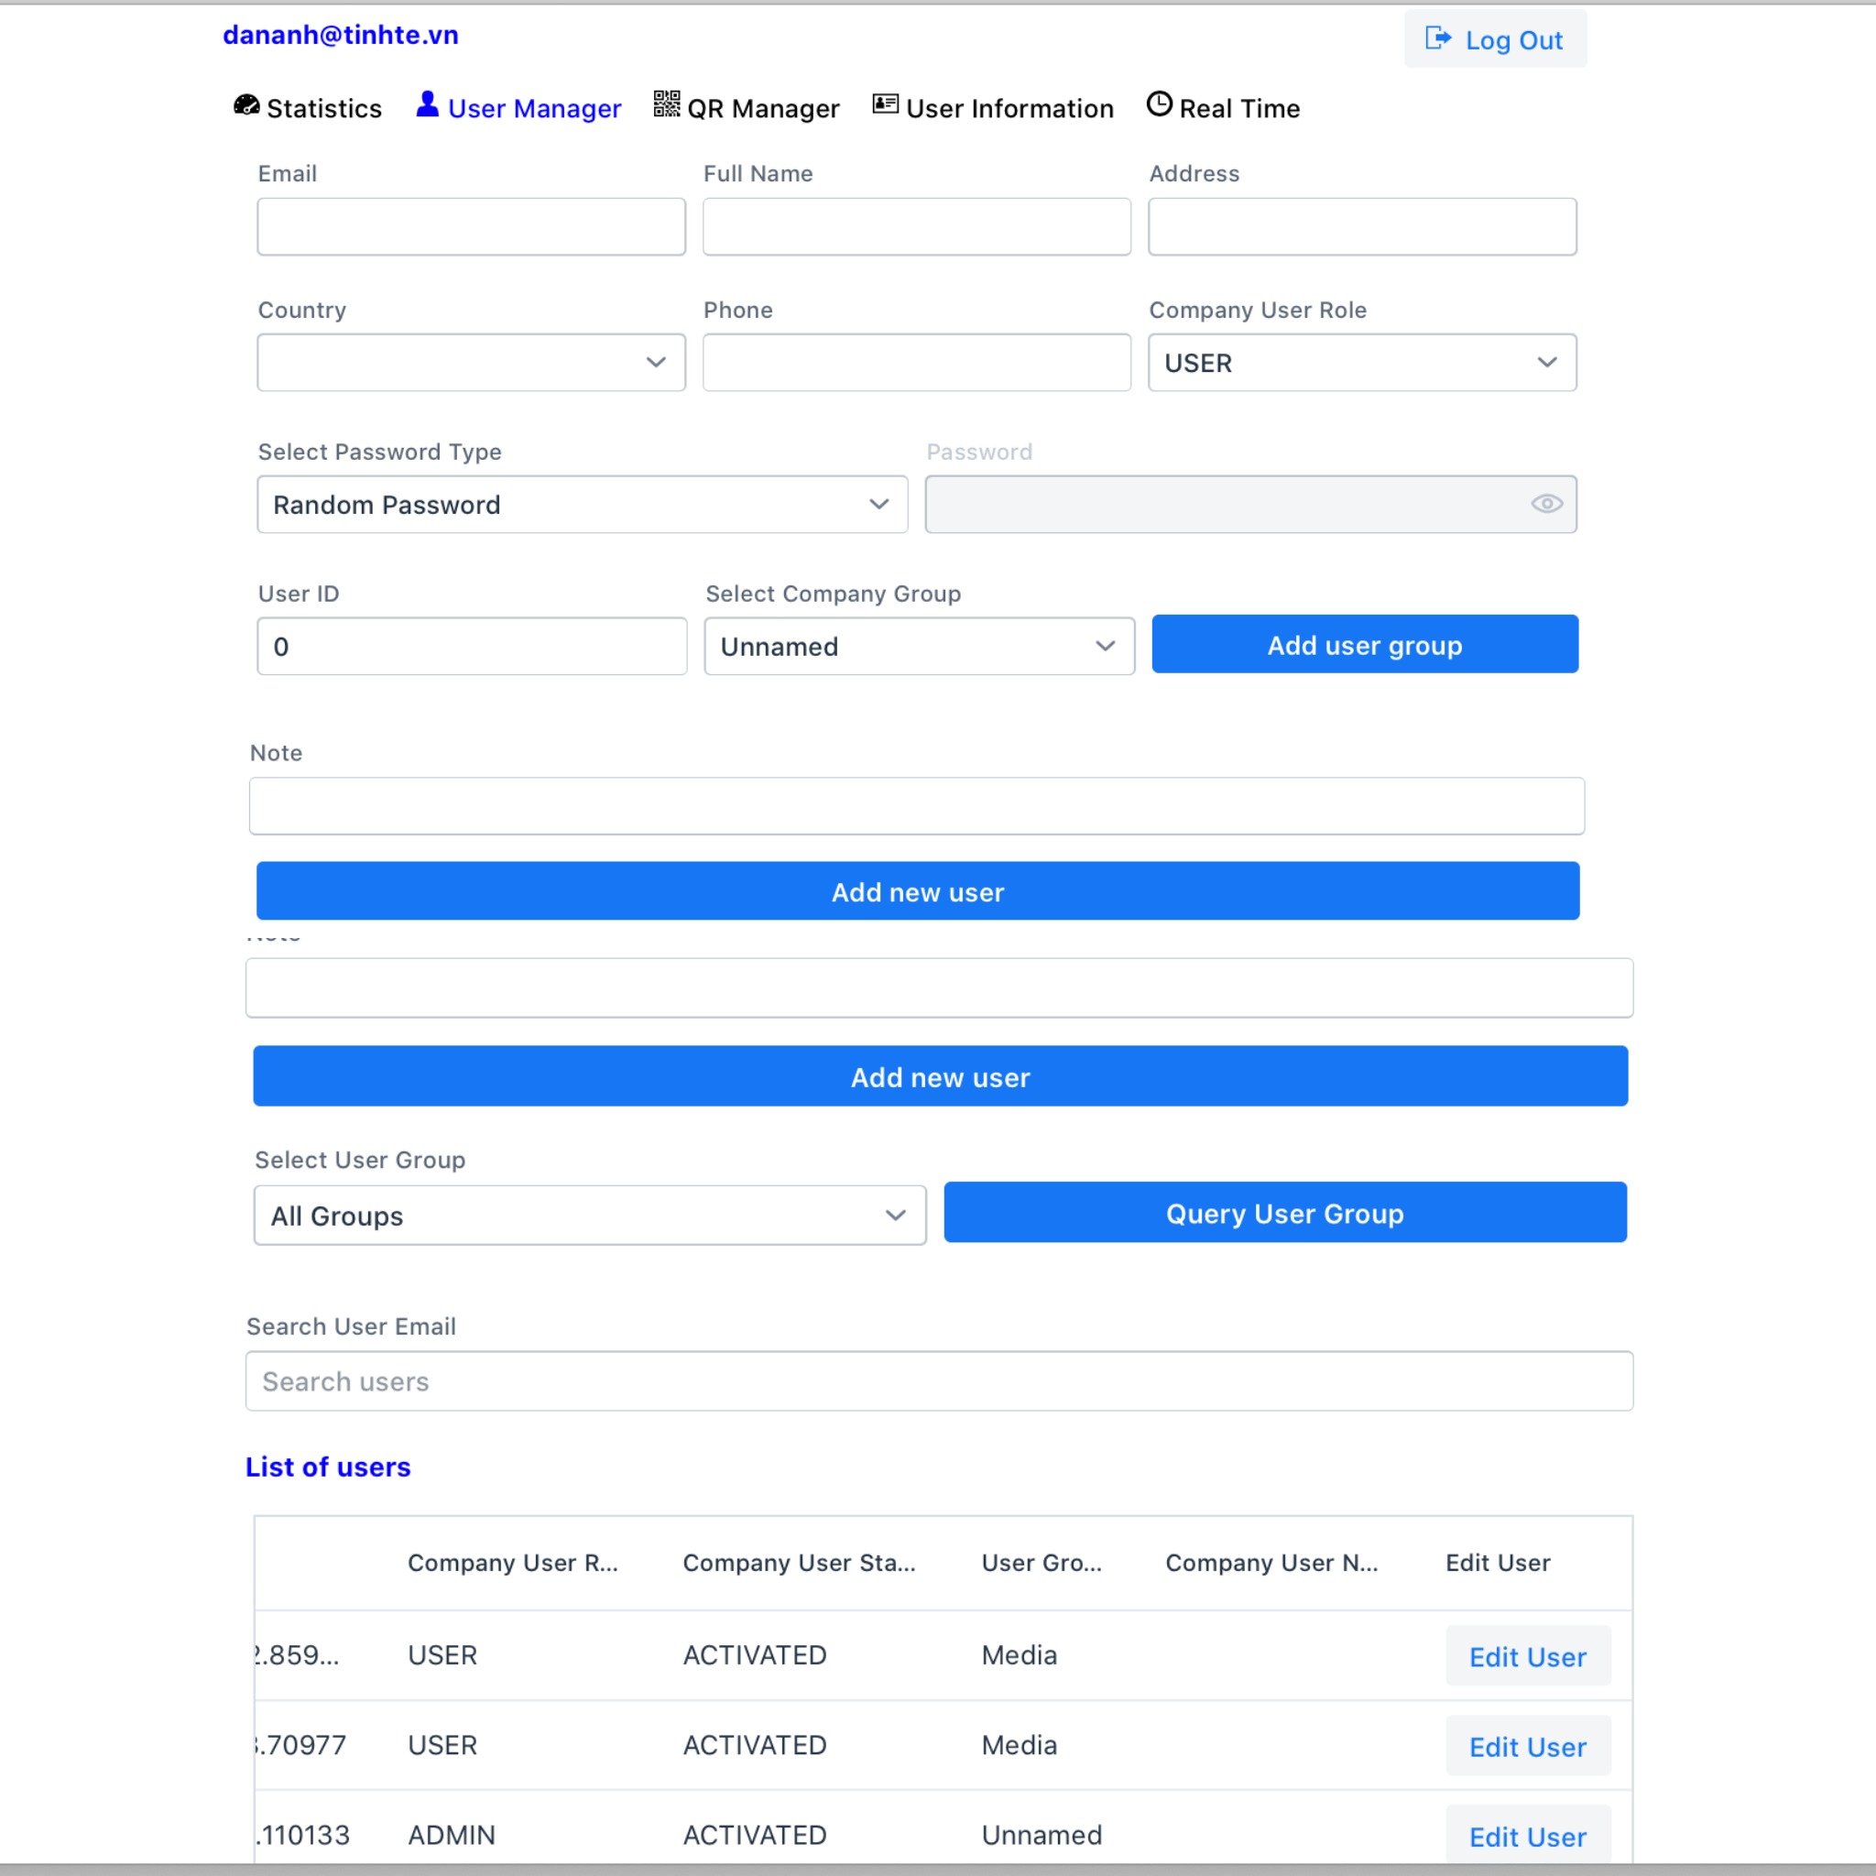
Task: Switch to the QR Manager tab
Action: tap(762, 108)
